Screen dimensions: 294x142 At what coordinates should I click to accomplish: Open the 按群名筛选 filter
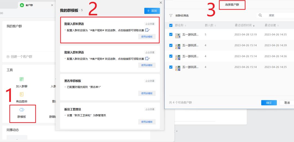pos(182,16)
